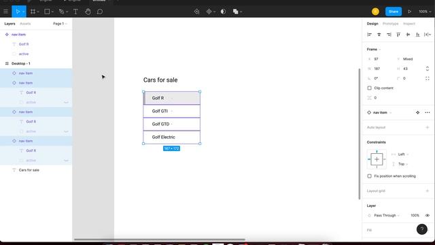Click Align left icon
Screen dimensions: 435x245
coord(369,35)
